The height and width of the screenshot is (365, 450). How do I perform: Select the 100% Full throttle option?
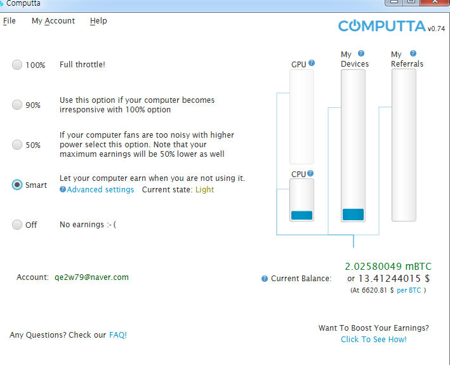pyautogui.click(x=17, y=65)
